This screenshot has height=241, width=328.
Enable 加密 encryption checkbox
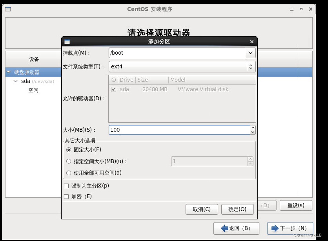(x=66, y=196)
